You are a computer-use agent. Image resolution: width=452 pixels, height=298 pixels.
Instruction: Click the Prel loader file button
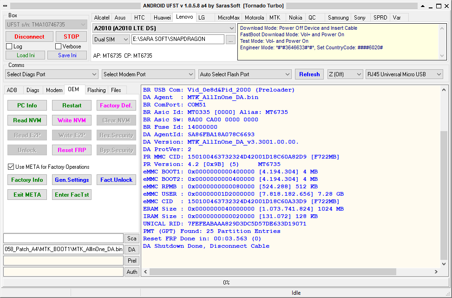[x=132, y=260]
